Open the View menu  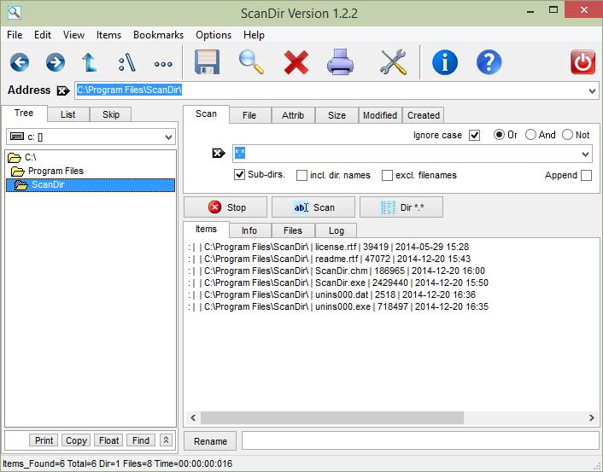click(x=73, y=35)
